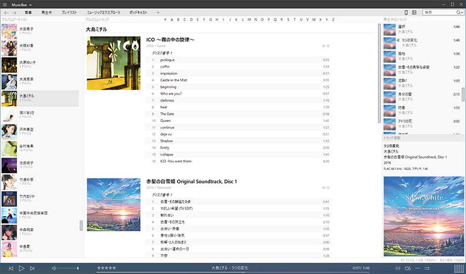Viewport: 466px width, 274px height.
Task: Select artist 池田綾子
Action: point(40,165)
